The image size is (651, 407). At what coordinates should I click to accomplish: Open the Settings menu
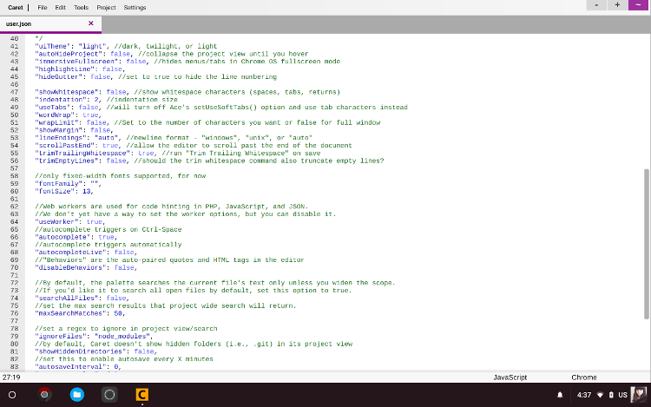tap(135, 7)
